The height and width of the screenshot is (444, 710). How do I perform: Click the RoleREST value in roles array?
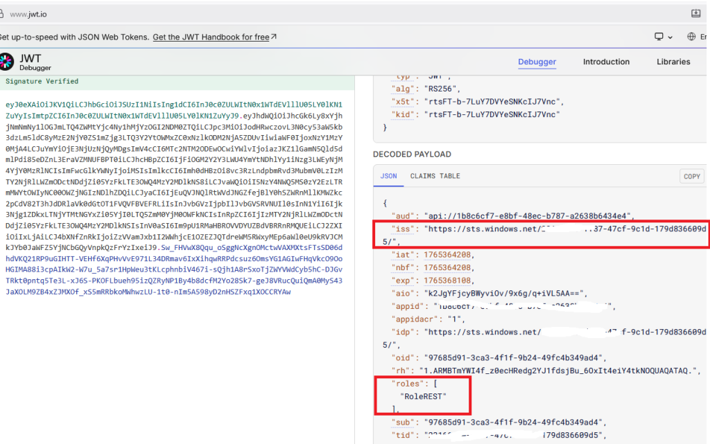424,395
